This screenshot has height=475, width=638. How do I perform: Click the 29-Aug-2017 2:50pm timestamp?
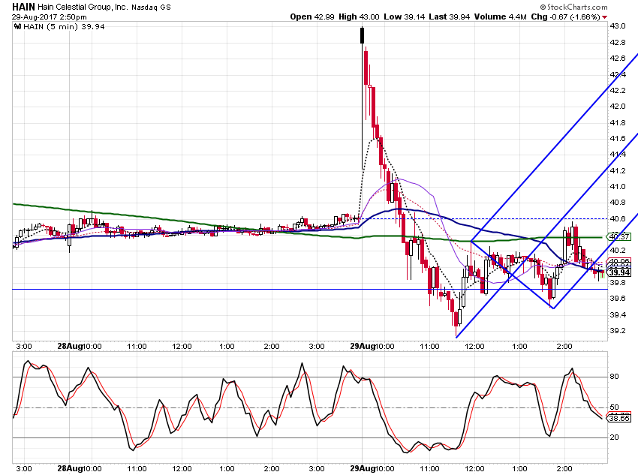tap(50, 17)
